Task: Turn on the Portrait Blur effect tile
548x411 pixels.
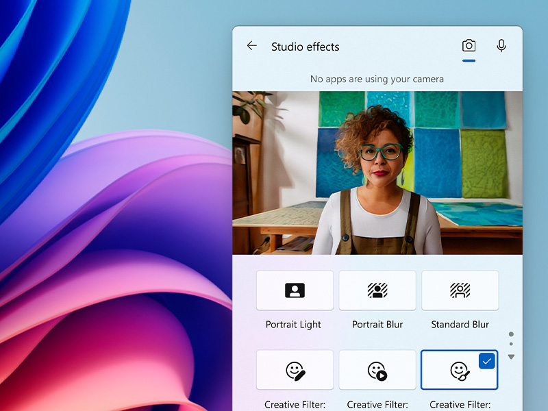Action: coord(377,290)
